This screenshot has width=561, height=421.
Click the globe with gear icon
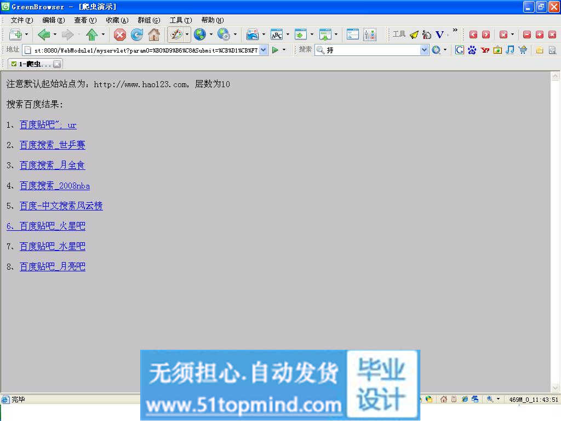pyautogui.click(x=224, y=35)
